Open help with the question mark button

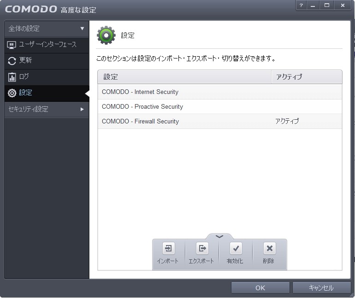coord(301,5)
